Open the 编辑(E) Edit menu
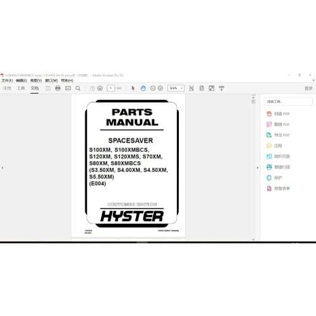The height and width of the screenshot is (316, 316). (21, 80)
